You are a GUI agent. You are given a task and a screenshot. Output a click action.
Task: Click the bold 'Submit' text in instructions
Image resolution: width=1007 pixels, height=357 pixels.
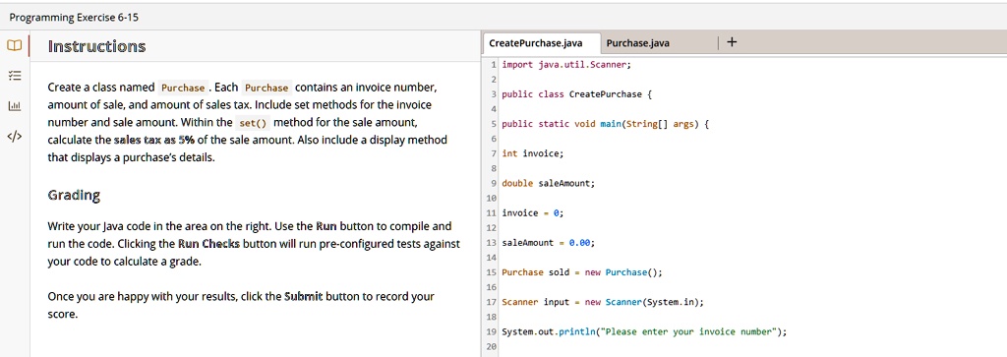[304, 297]
